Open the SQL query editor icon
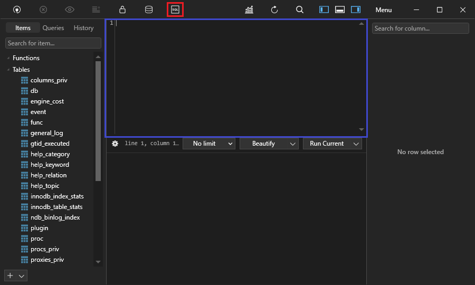 (175, 9)
